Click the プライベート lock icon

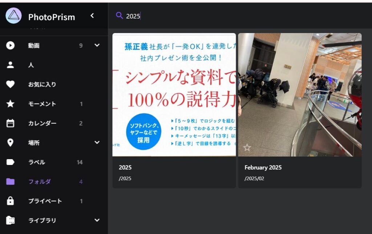pos(10,201)
